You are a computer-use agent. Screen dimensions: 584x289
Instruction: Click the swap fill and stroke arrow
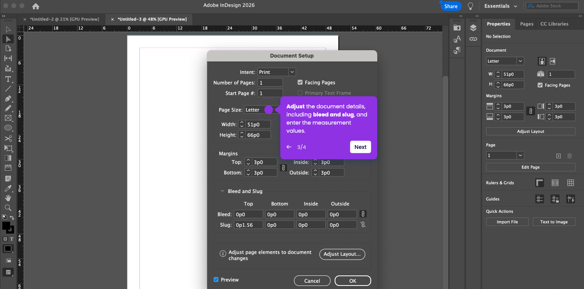[x=12, y=217]
